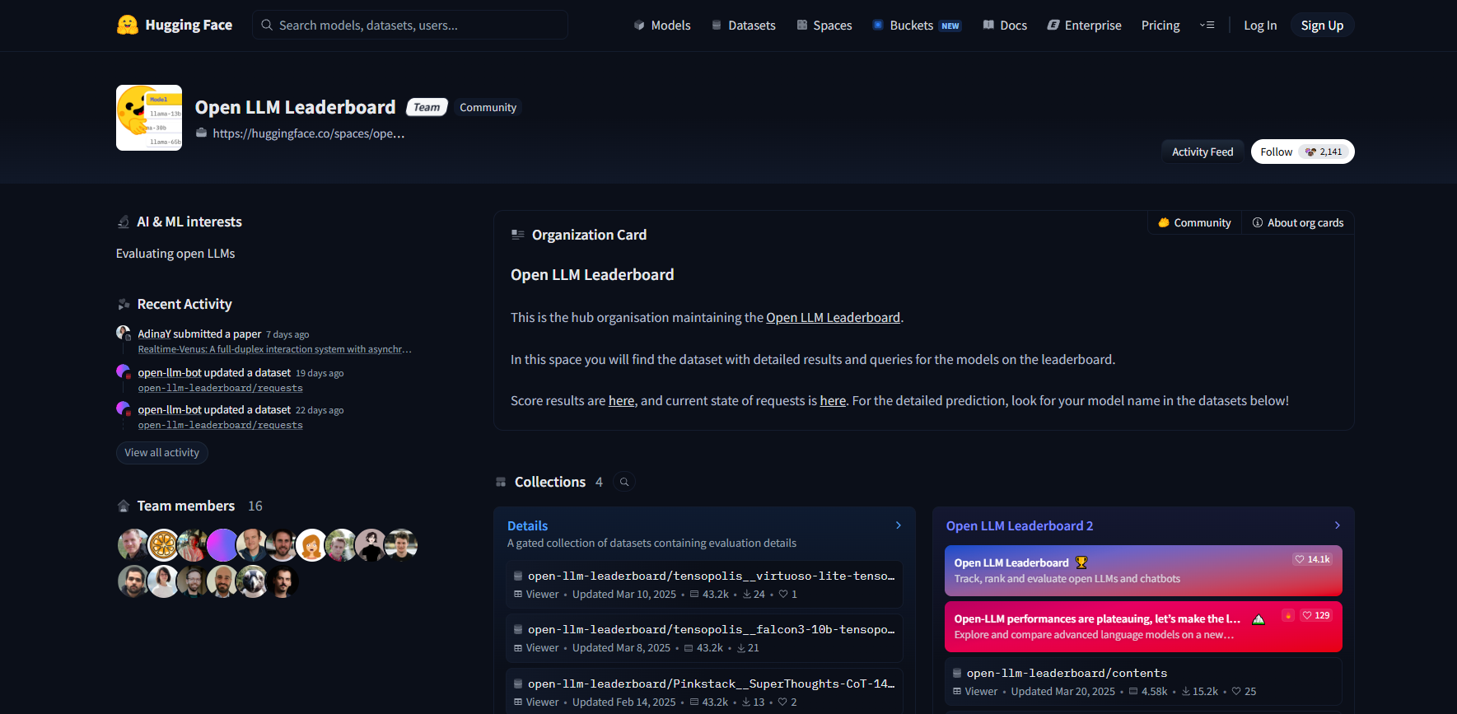
Task: Open the Community tab of organization card
Action: tap(1194, 222)
